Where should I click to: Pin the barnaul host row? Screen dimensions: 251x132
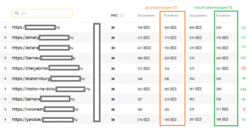point(5,58)
